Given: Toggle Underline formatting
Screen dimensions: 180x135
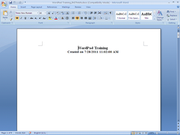Looking at the screenshot, I should coord(25,18).
